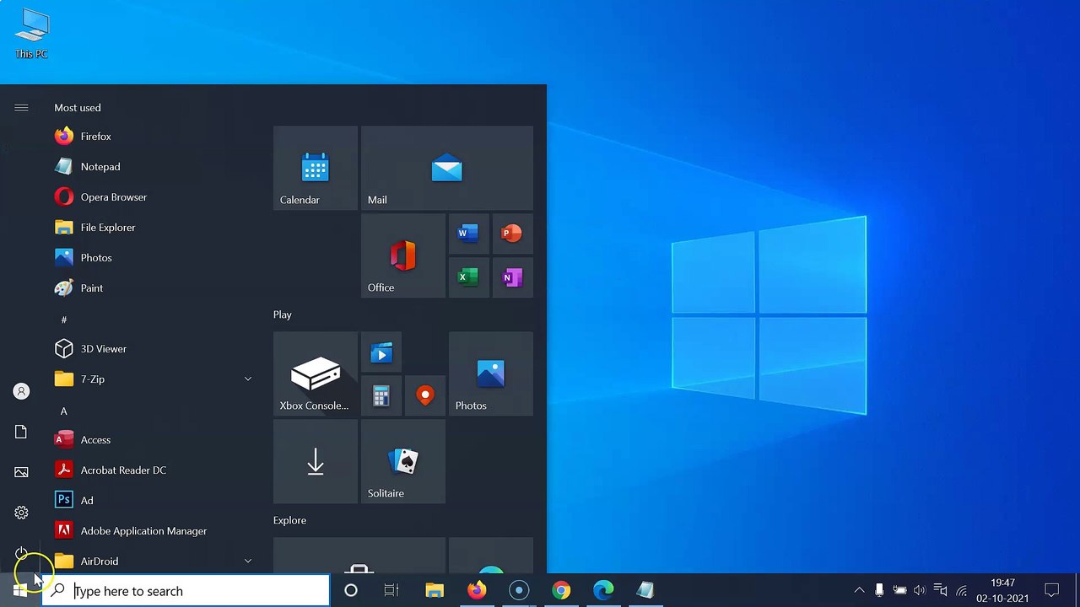This screenshot has height=607, width=1080.
Task: Open Access from the app list
Action: coord(152,440)
